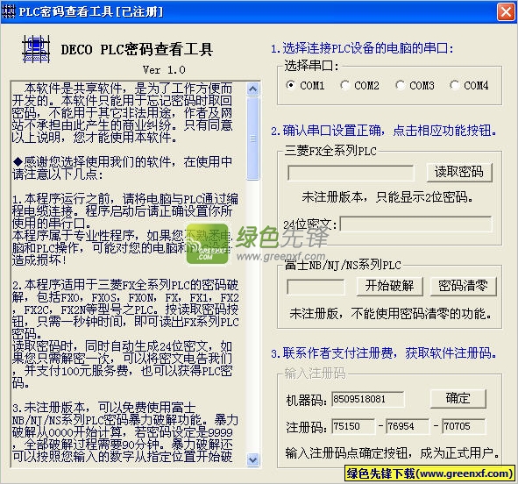
Task: Close the PLC密码查看工具 window
Action: [506, 12]
